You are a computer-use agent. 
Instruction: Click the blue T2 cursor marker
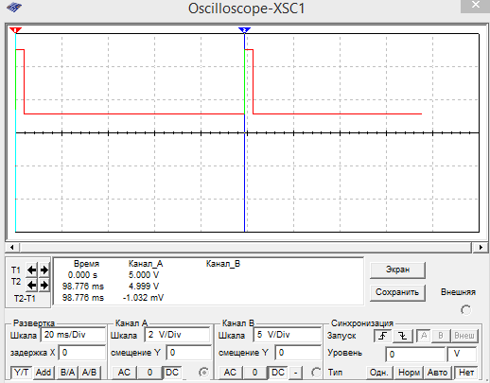(244, 30)
